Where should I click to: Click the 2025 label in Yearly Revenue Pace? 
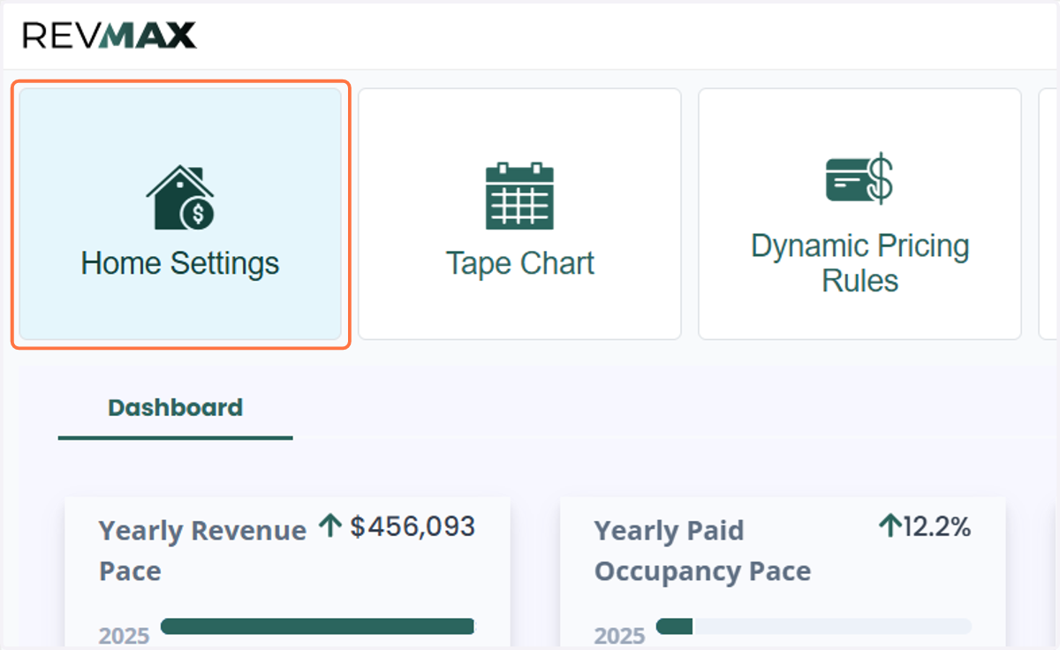click(125, 636)
